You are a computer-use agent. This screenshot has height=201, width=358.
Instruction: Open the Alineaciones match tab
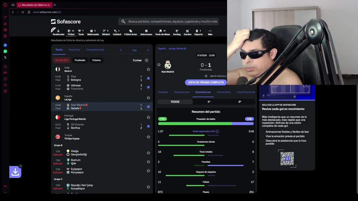pos(182,92)
